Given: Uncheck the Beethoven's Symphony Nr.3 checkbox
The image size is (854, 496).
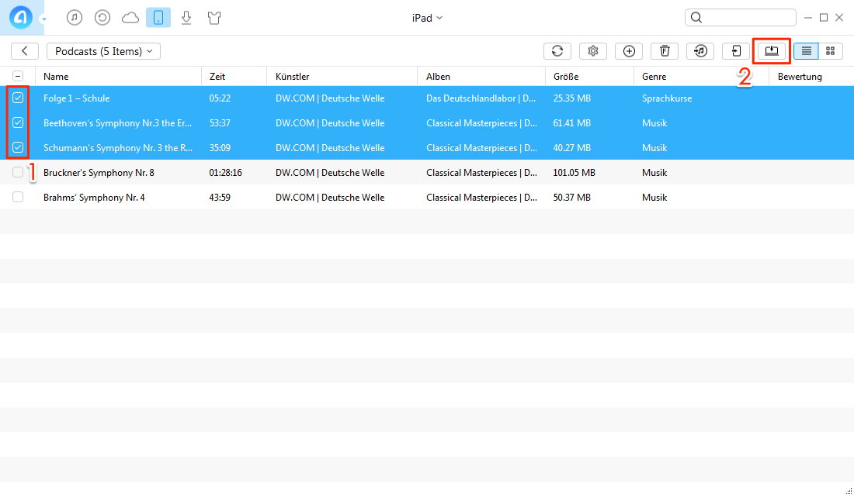Looking at the screenshot, I should [18, 123].
